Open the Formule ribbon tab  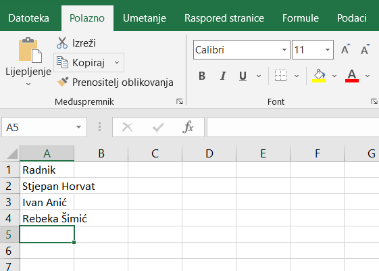301,18
